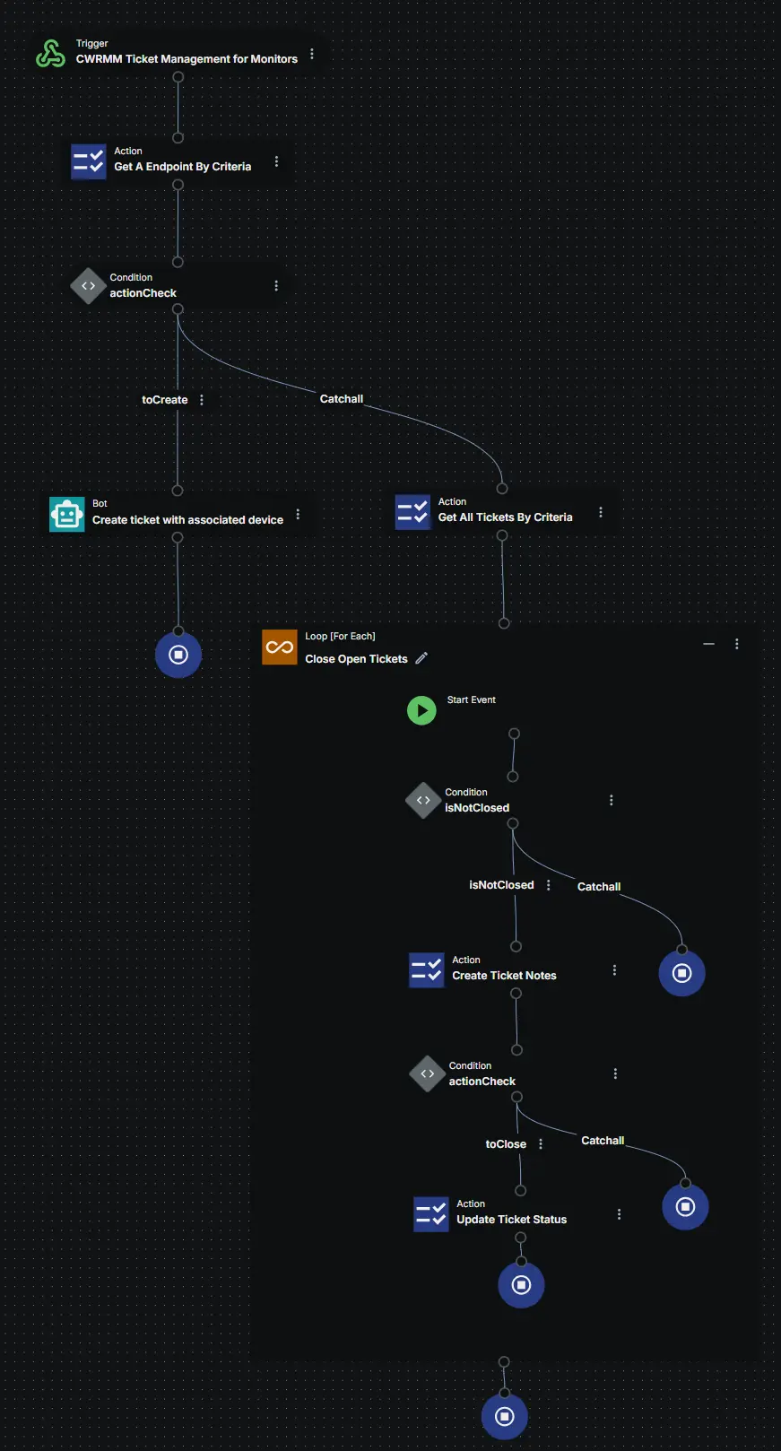Open the three-dot menu for the toCreate branch
The width and height of the screenshot is (781, 1451).
pyautogui.click(x=202, y=400)
